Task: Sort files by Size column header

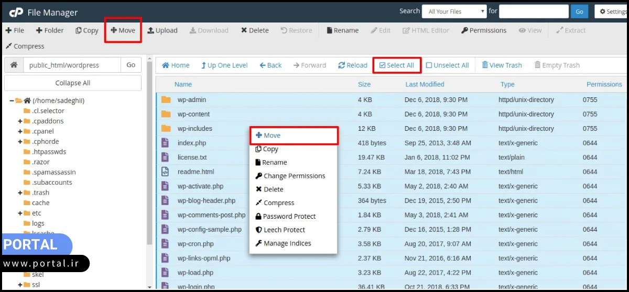Action: [x=364, y=84]
